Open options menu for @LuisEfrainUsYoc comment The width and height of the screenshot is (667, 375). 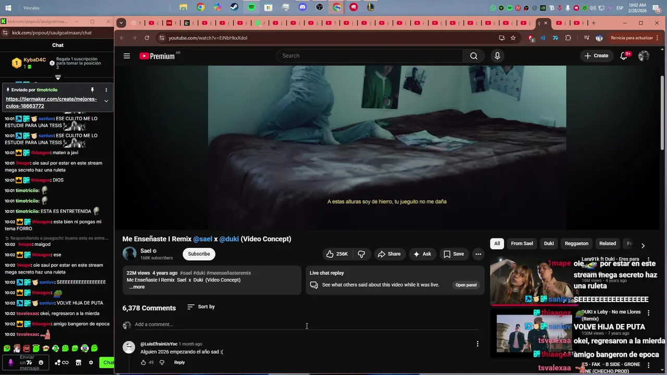click(477, 344)
